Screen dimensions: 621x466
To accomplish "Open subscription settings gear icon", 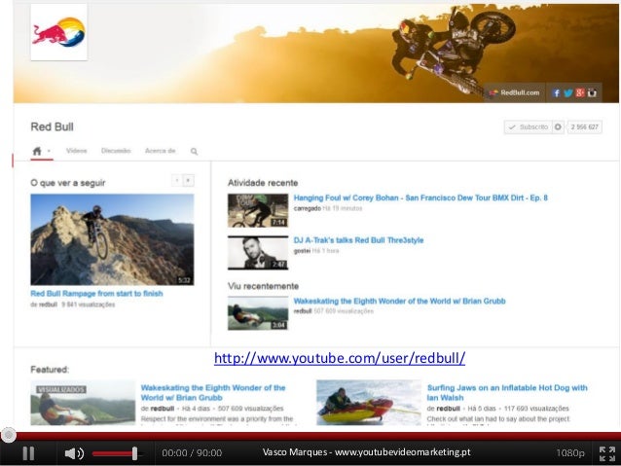I will pos(558,127).
